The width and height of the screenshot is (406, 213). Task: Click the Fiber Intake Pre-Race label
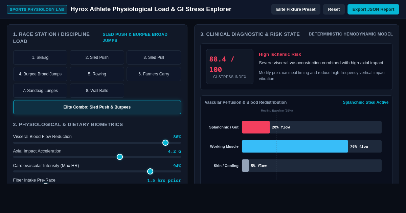[34, 180]
